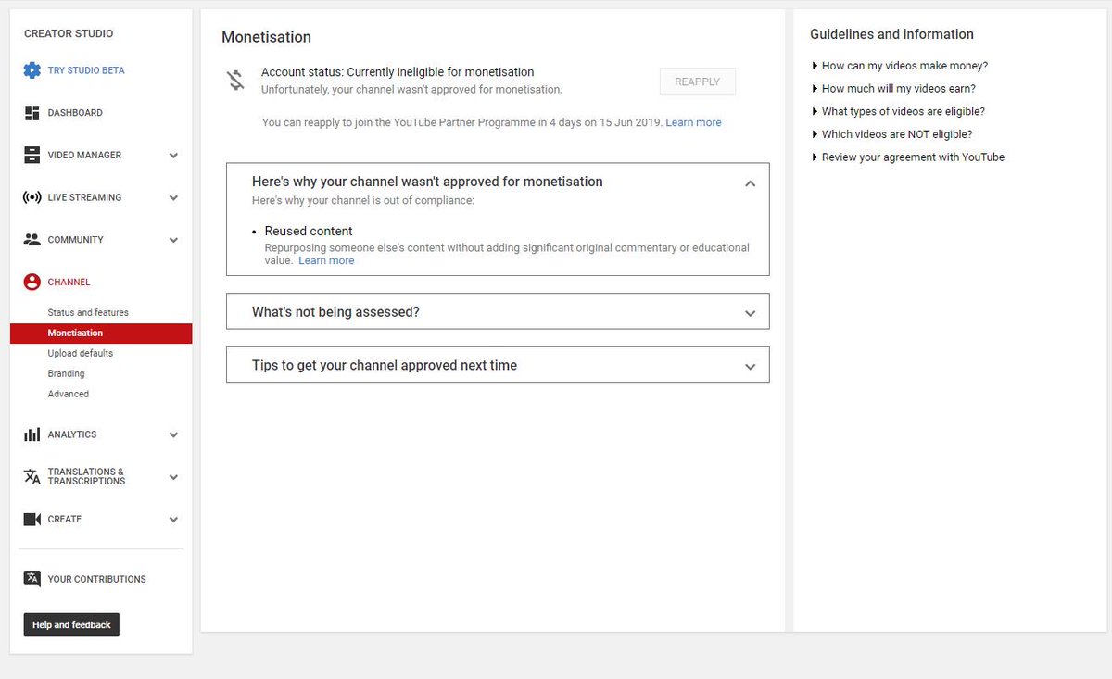
Task: Expand the Create menu chevron
Action: coord(173,520)
